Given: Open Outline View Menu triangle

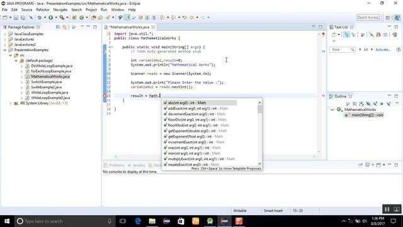Looking at the screenshot, I should click(x=397, y=103).
